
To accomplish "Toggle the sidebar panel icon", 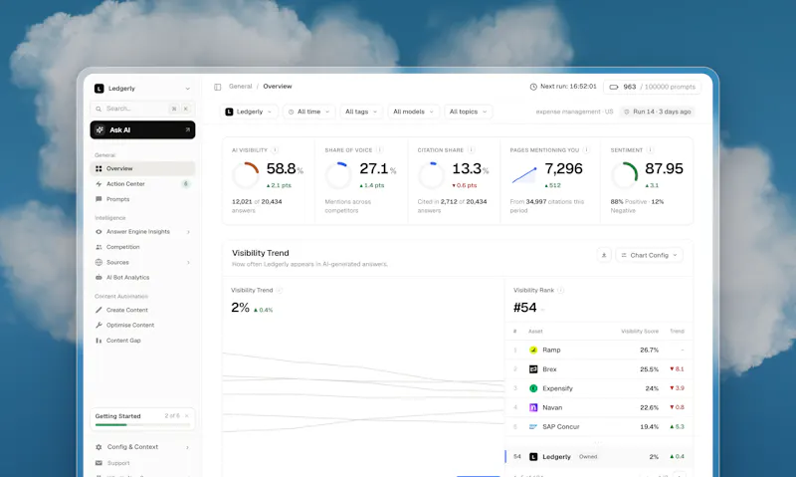I will point(217,87).
